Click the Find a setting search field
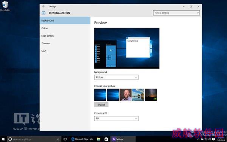227x142 pixels. coord(176,13)
